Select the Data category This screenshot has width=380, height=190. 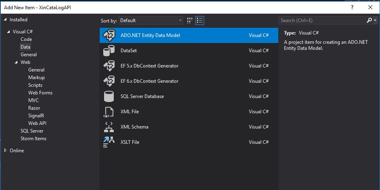(25, 47)
